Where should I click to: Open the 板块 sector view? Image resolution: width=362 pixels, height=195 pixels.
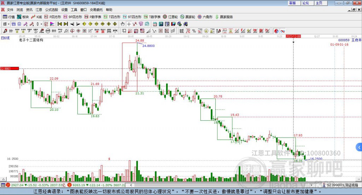click(x=23, y=17)
